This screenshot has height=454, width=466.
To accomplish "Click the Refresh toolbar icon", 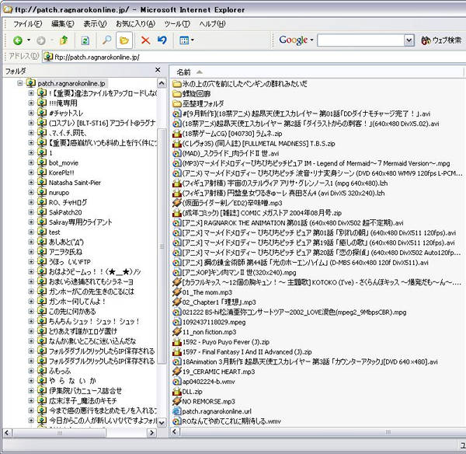I will (x=85, y=40).
